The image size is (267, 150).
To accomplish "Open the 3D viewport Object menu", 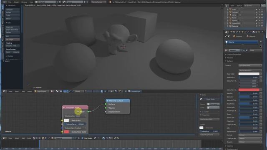I will 30,92.
